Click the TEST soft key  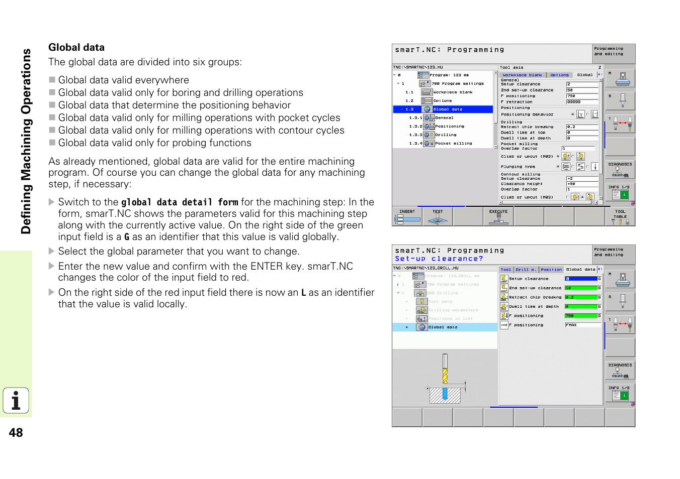[438, 216]
